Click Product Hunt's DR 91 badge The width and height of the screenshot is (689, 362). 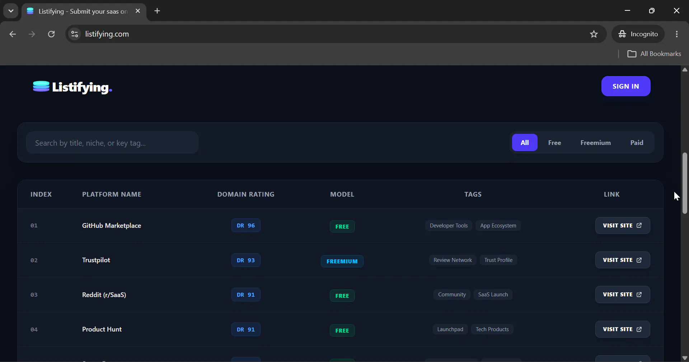coord(246,330)
